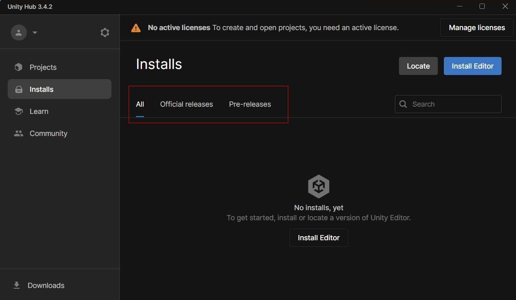Click the orange license warning icon
The image size is (516, 300).
pyautogui.click(x=136, y=28)
